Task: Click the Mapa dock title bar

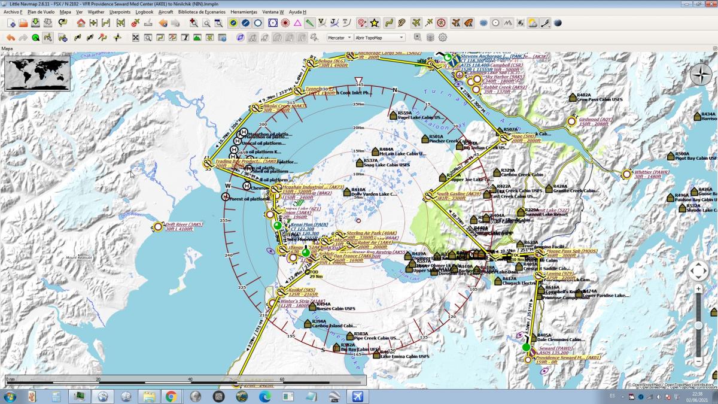Action: (359, 48)
